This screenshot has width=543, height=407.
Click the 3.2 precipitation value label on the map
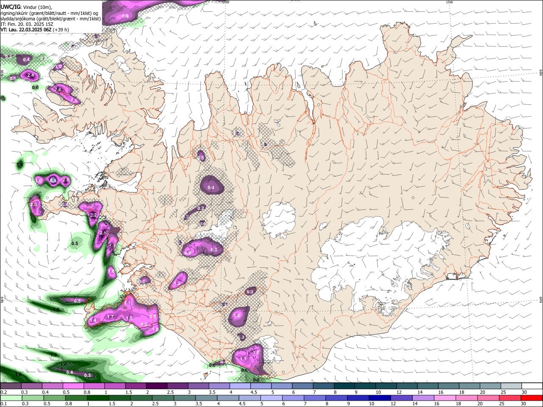click(x=94, y=215)
